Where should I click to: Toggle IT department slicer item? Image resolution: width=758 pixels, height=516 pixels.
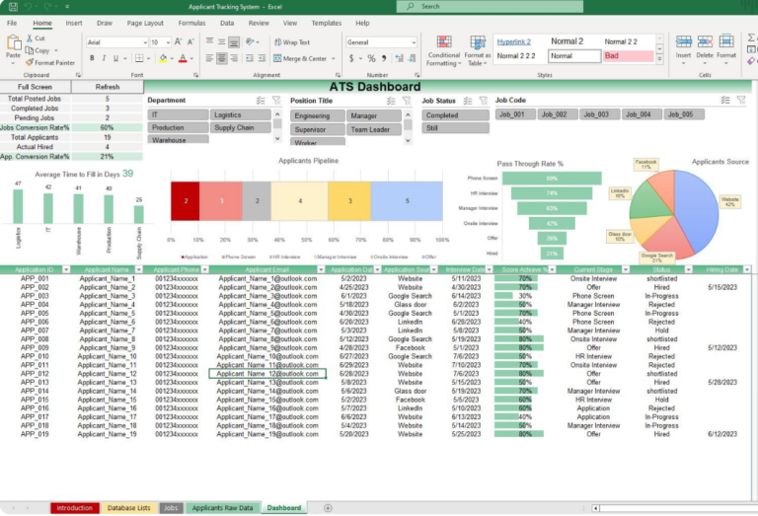pyautogui.click(x=178, y=114)
